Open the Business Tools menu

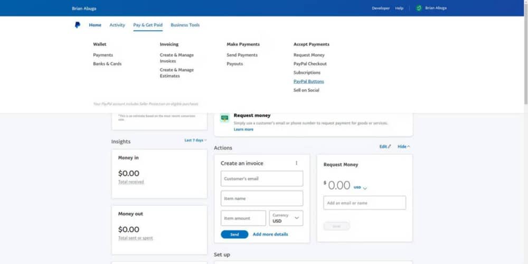coord(185,25)
